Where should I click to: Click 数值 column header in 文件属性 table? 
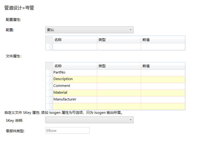pyautogui.click(x=163, y=66)
